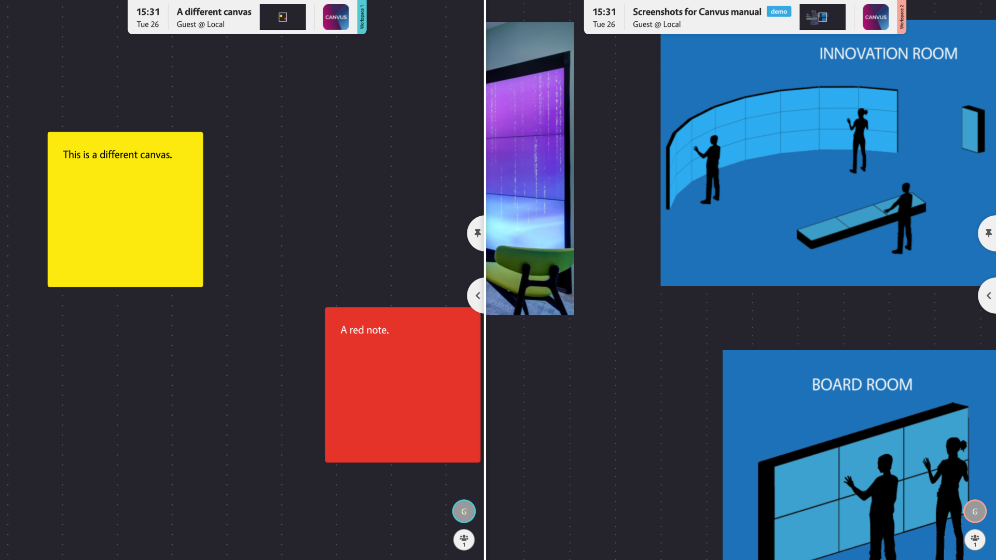Click the Canvus logo icon on Workspace 1 bar
Screen dimensions: 996x560
[x=335, y=17]
